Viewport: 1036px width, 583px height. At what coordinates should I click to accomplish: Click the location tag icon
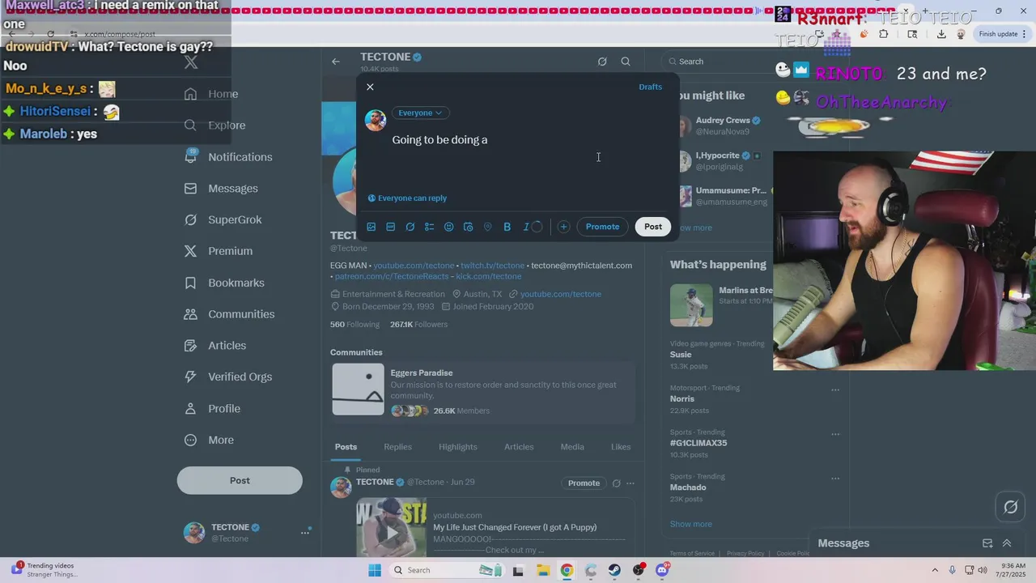(x=487, y=227)
